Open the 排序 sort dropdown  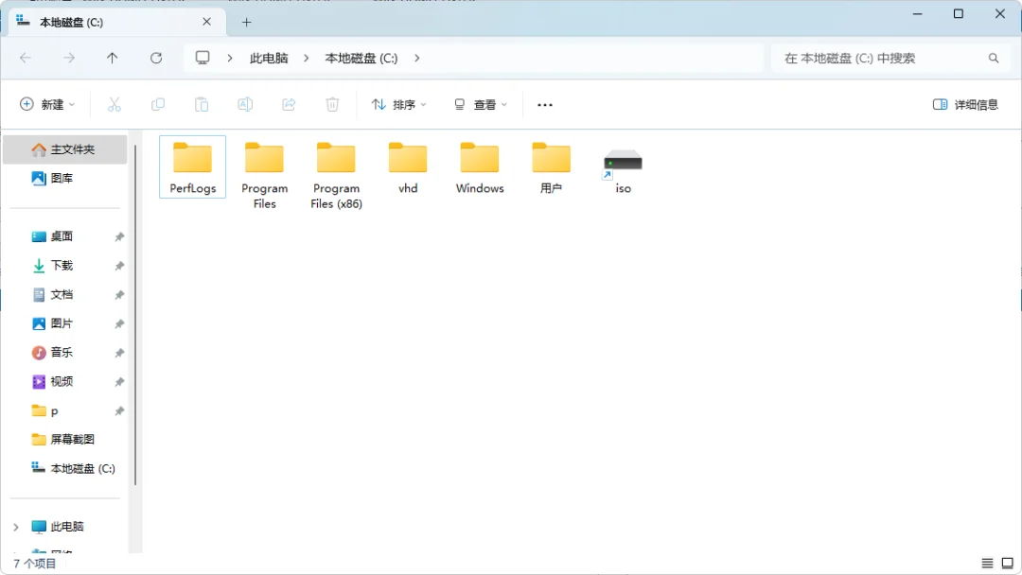point(398,104)
